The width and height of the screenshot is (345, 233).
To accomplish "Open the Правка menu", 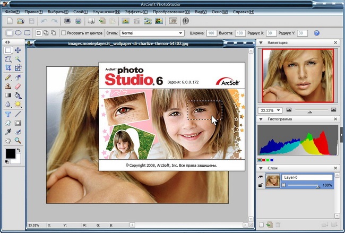I will coord(33,12).
